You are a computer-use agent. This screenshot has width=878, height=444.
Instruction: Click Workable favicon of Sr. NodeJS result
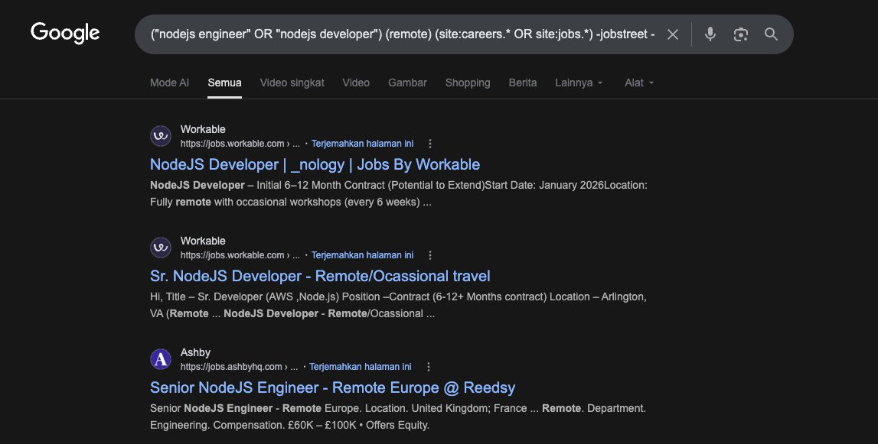[161, 248]
